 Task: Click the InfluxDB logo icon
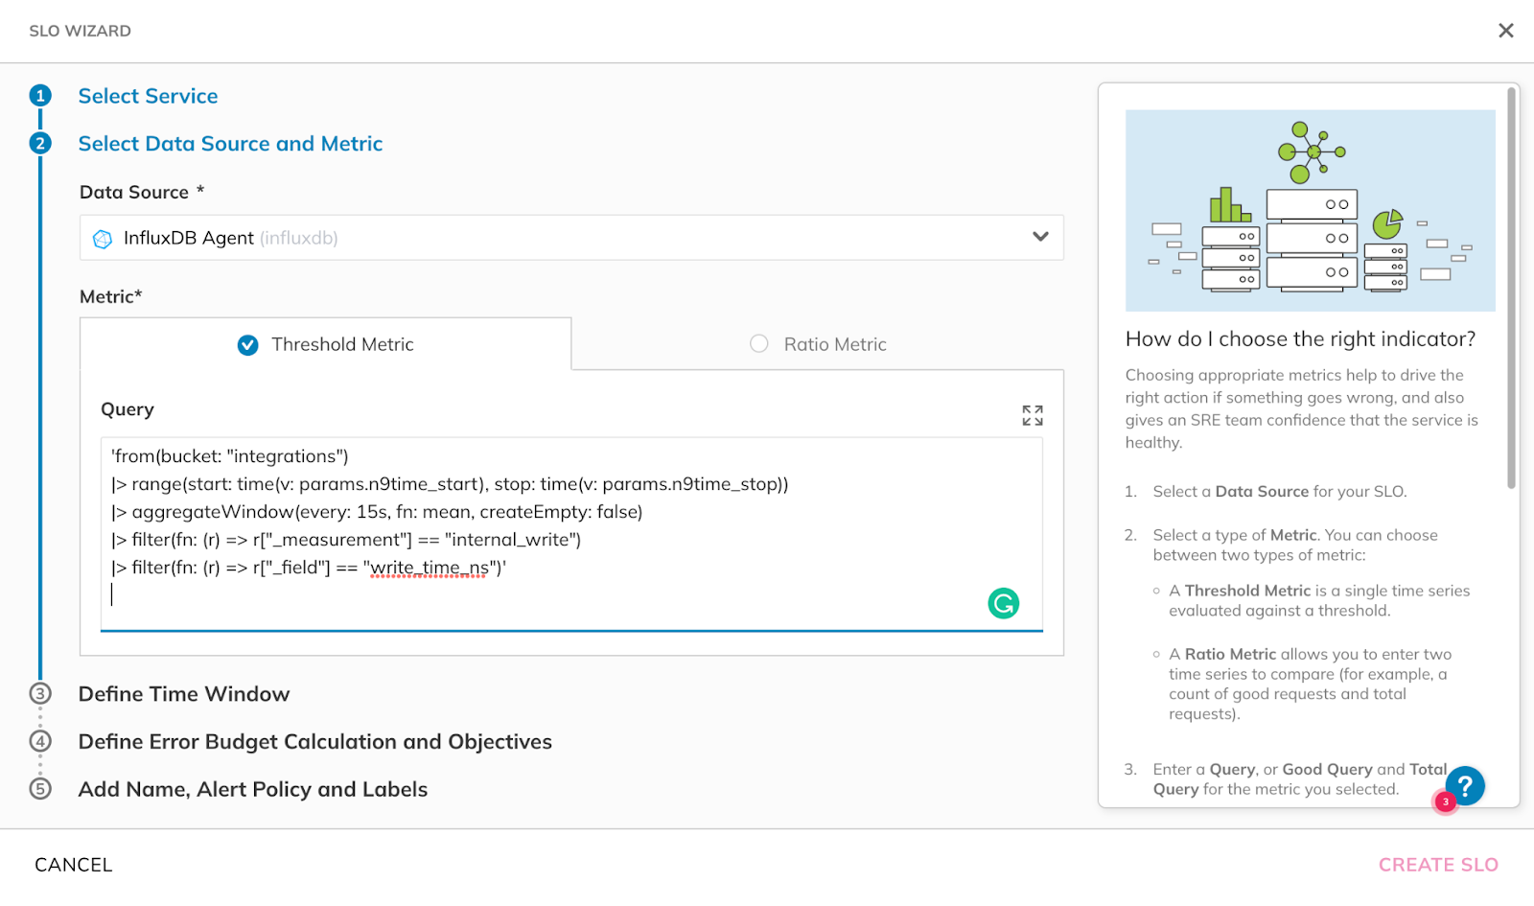tap(103, 239)
